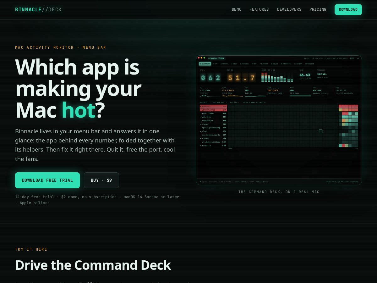
Task: Click DOWNLOAD FREE TRIAL button
Action: click(x=47, y=180)
